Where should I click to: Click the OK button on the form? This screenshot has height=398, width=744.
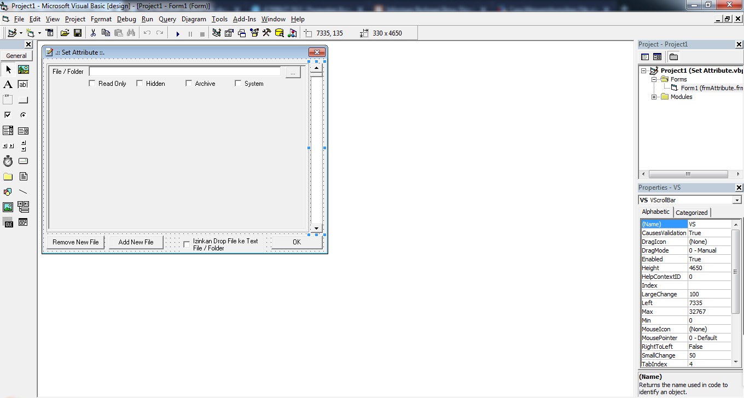pos(297,242)
